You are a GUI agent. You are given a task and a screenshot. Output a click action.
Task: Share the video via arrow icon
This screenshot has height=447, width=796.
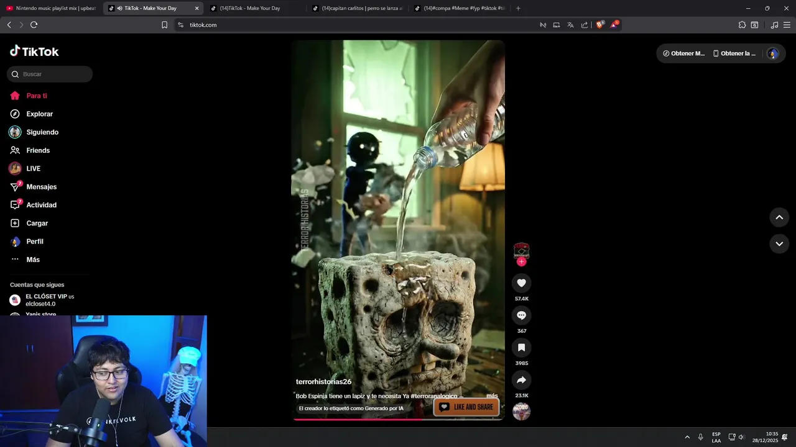tap(521, 380)
